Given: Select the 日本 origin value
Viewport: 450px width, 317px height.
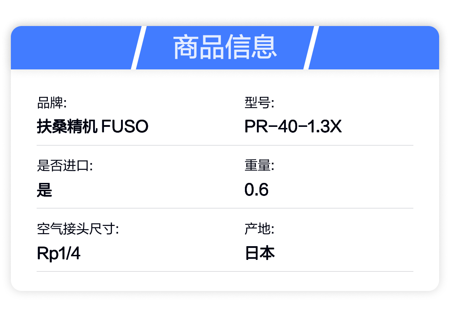Looking at the screenshot, I should pos(260,253).
